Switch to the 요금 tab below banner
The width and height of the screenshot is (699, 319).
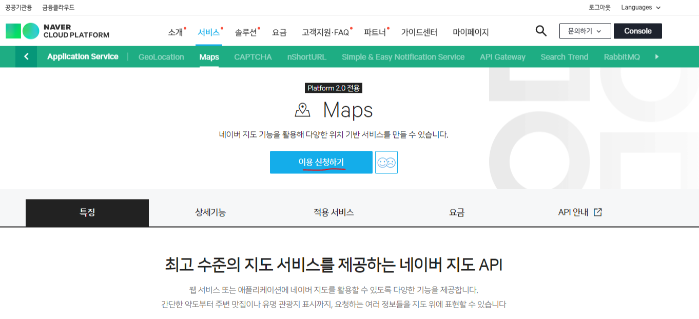pos(457,212)
